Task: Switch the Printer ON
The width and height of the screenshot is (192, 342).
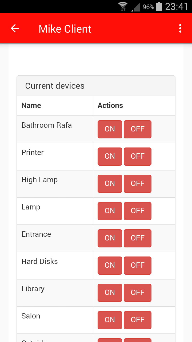Action: coord(110,156)
